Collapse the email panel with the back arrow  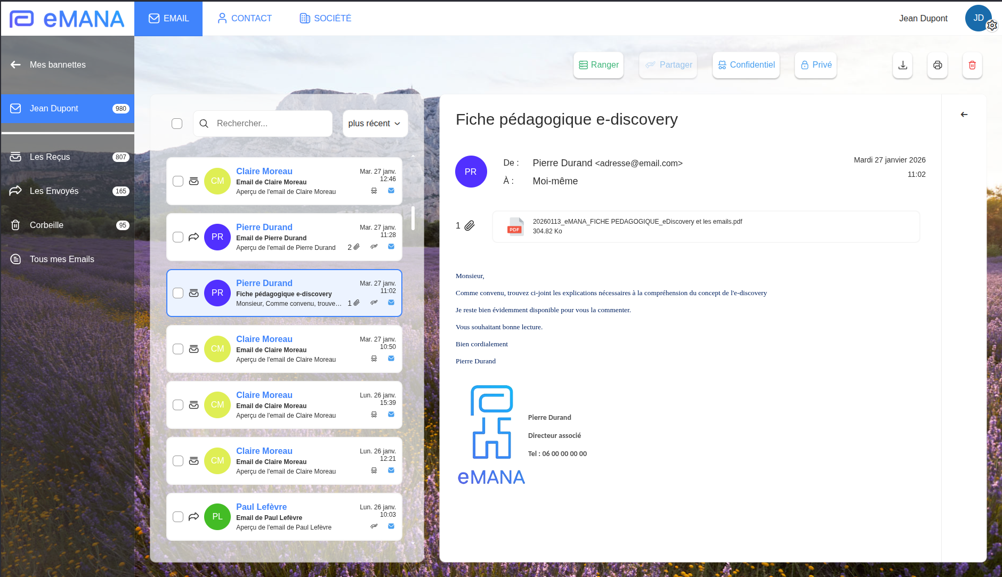(964, 114)
